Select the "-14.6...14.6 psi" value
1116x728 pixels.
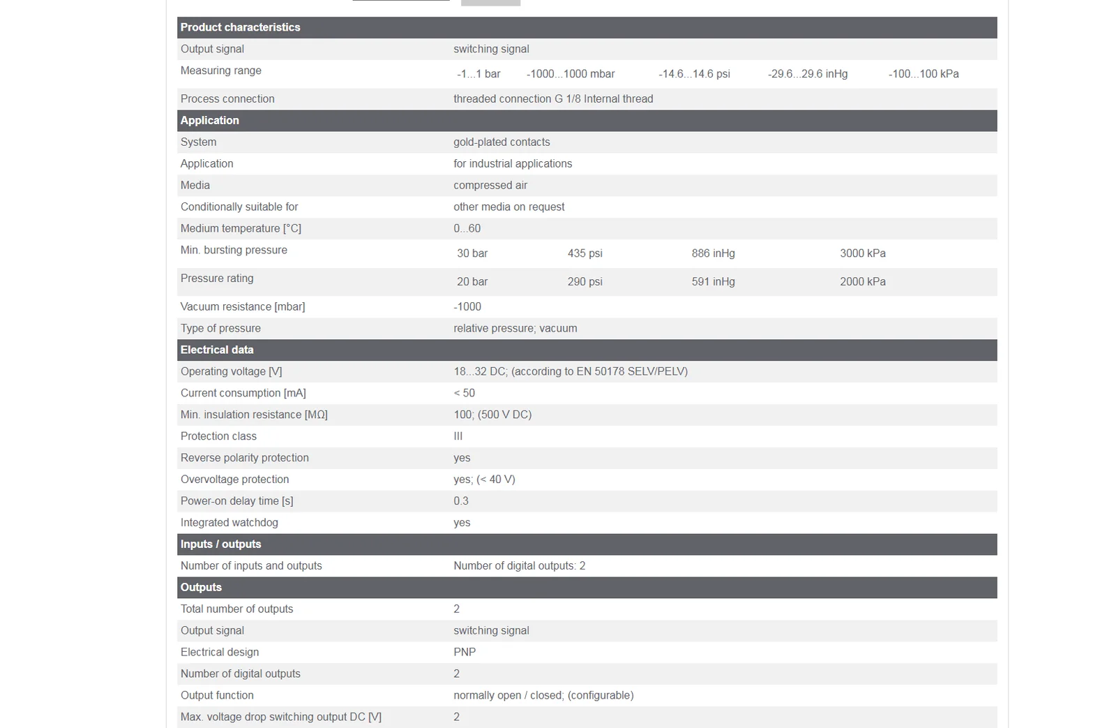point(694,74)
